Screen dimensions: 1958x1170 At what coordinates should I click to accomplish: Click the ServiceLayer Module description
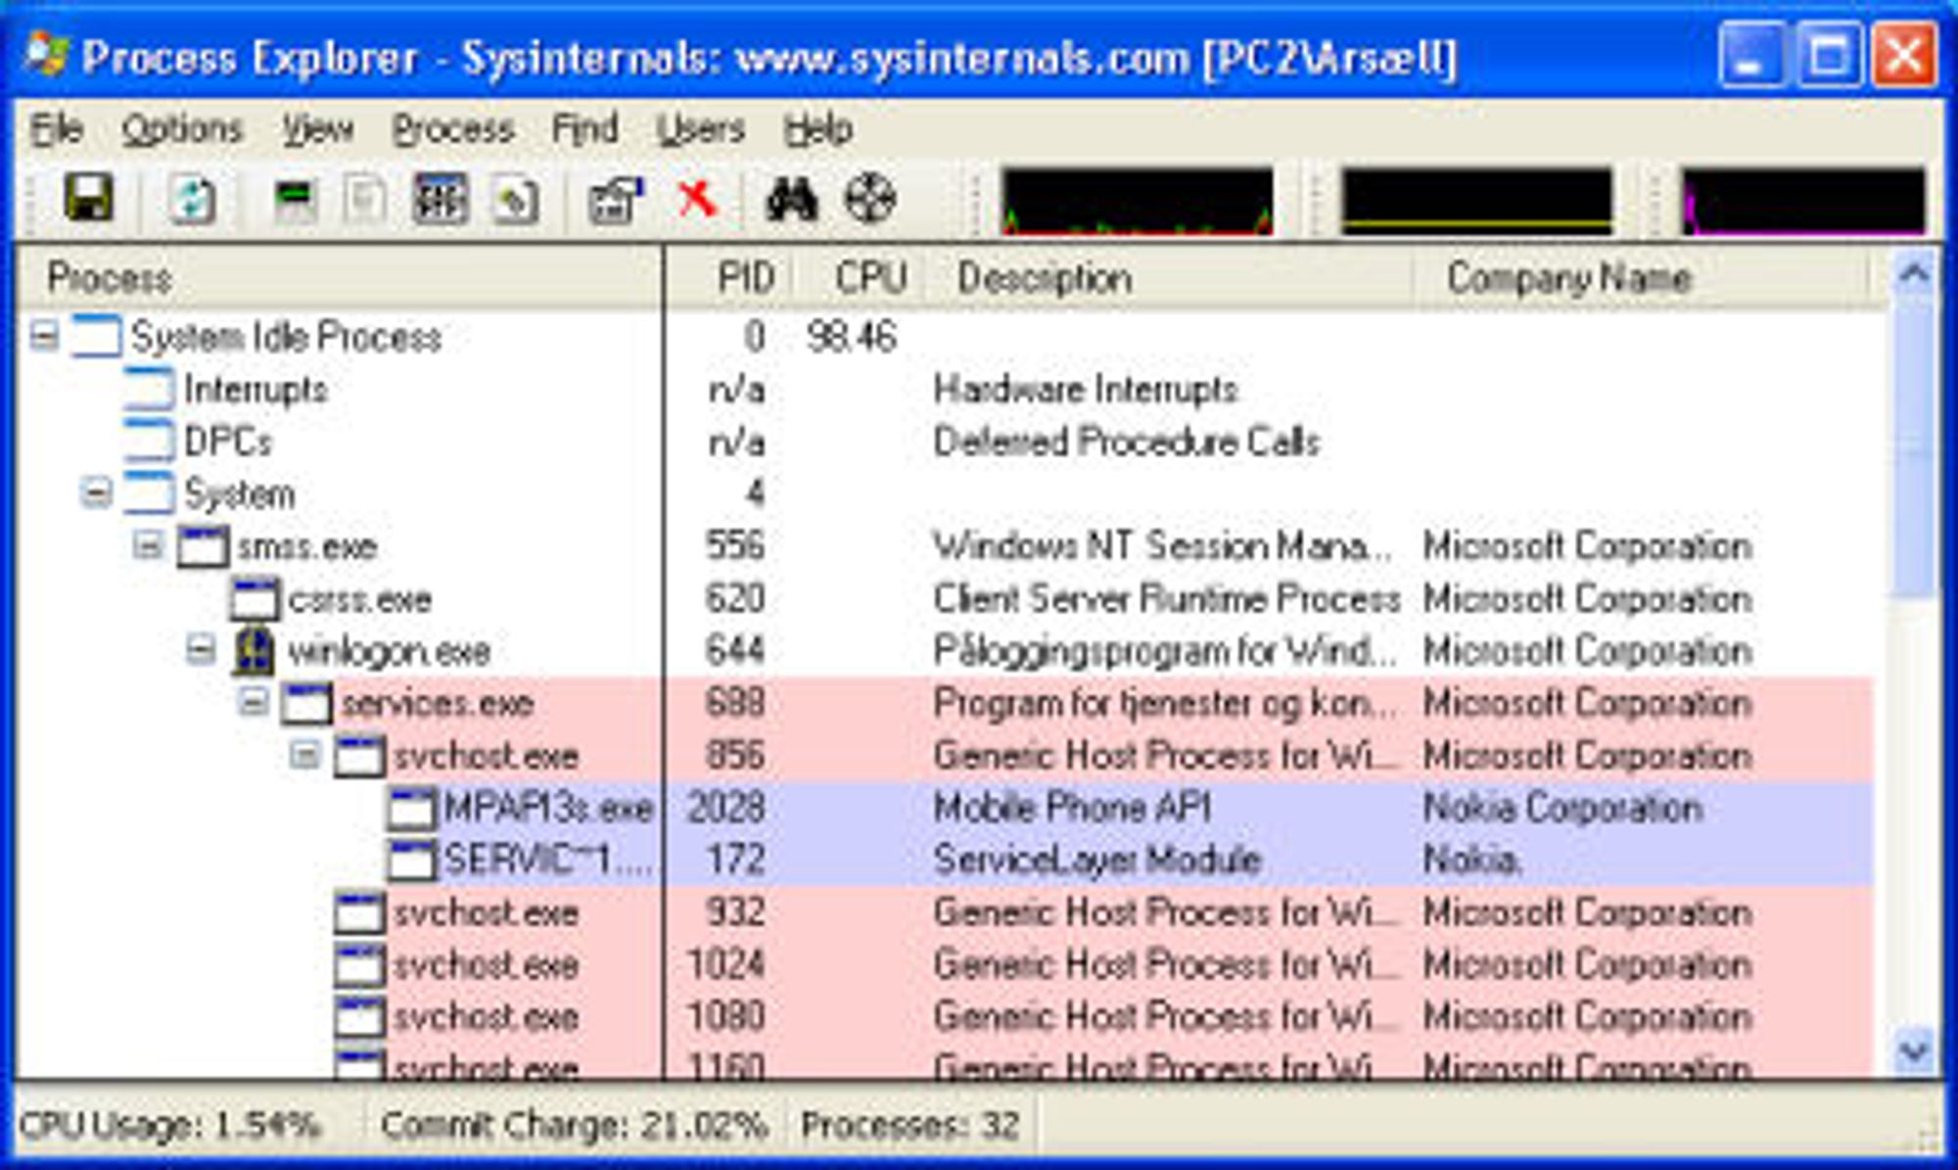pyautogui.click(x=1096, y=860)
